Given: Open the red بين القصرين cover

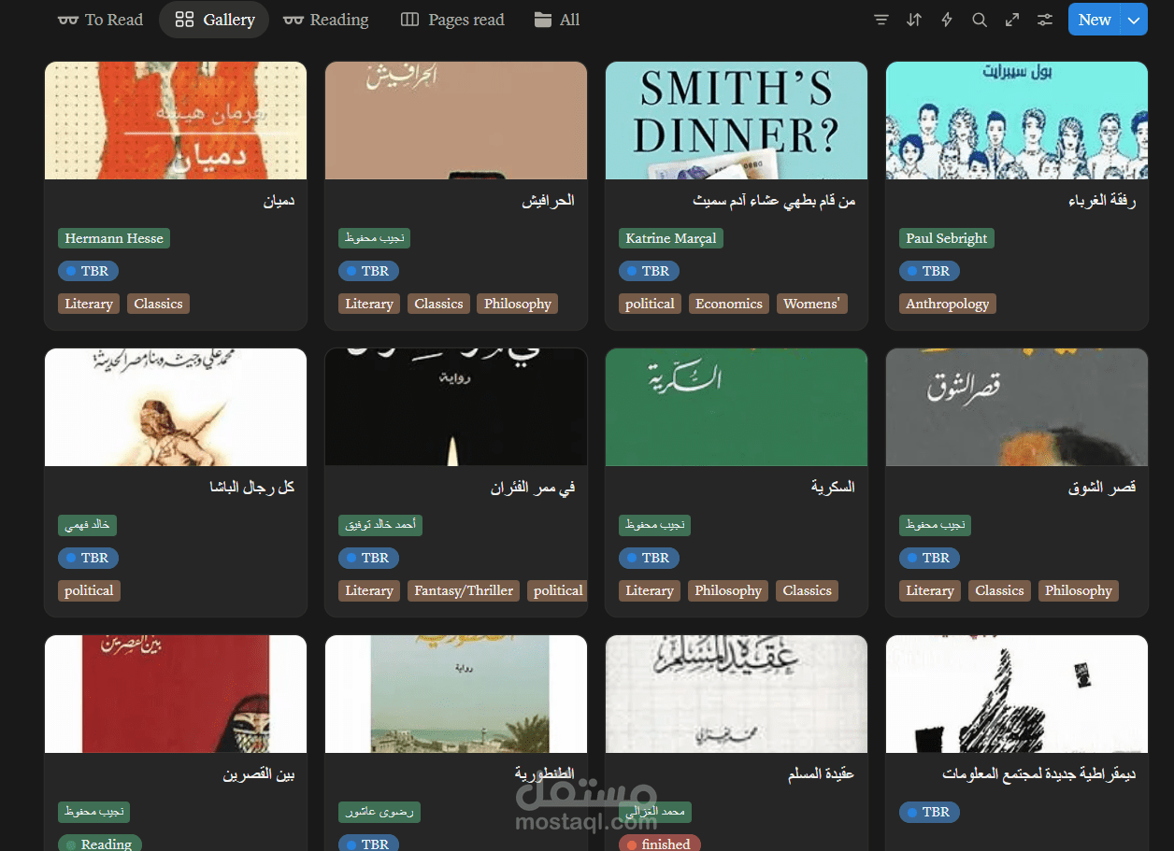Looking at the screenshot, I should (x=176, y=694).
